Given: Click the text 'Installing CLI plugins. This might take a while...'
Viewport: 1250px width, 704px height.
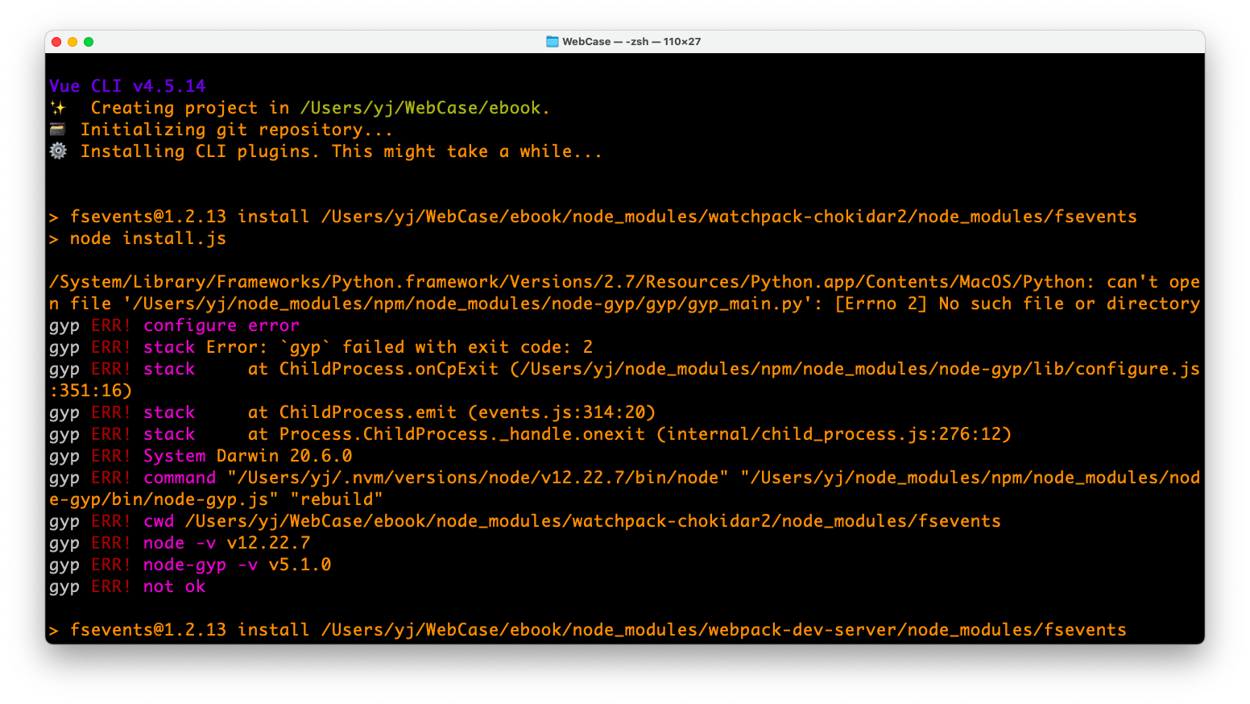Looking at the screenshot, I should (341, 151).
